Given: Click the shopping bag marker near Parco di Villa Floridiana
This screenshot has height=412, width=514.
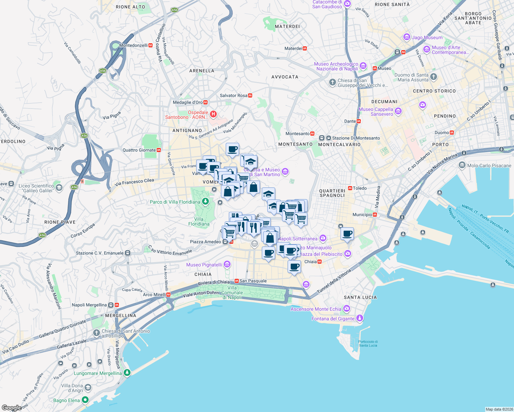Looking at the screenshot, I should pyautogui.click(x=228, y=191).
